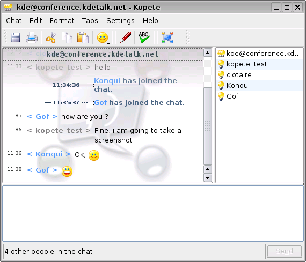Click the Paste clipboard icon

point(83,38)
